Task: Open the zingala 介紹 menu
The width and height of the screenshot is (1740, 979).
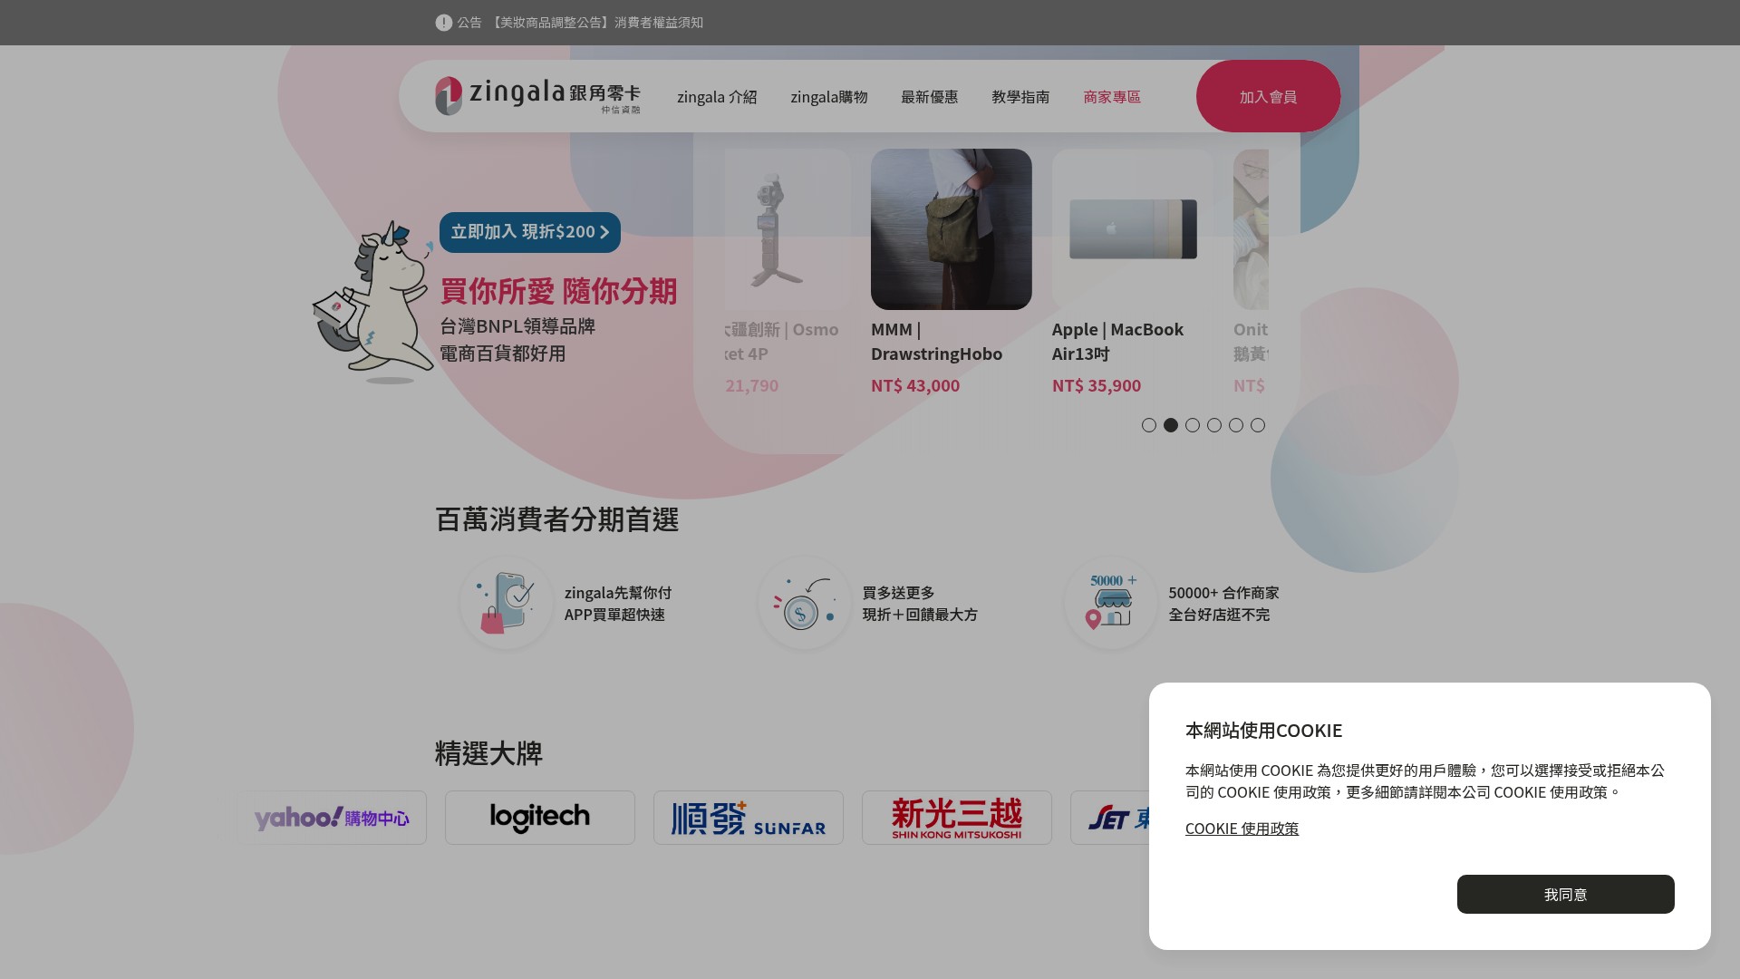Action: tap(717, 97)
